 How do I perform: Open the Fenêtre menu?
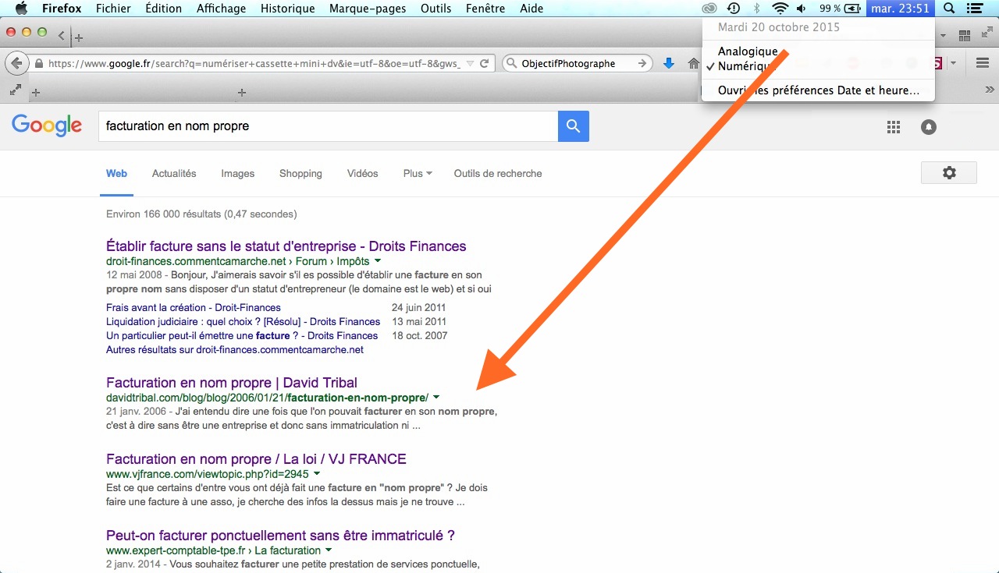[x=485, y=9]
